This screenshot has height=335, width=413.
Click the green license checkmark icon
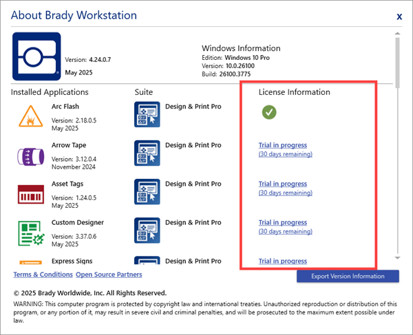269,112
